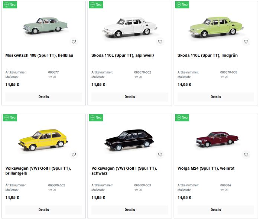The width and height of the screenshot is (260, 219).
Task: Click Neu badge on Wolga M24 card
Action: point(182,117)
